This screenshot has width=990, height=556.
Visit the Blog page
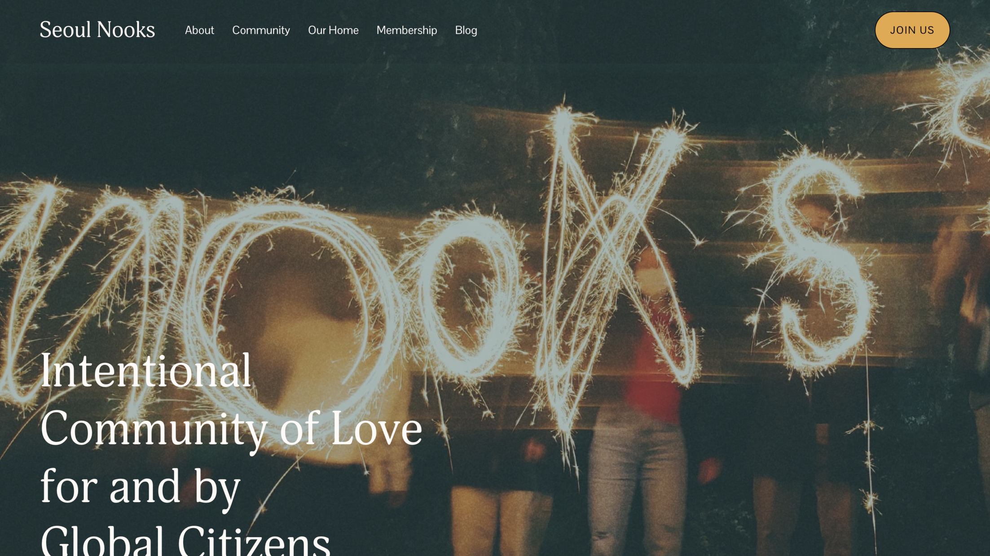[x=466, y=30]
